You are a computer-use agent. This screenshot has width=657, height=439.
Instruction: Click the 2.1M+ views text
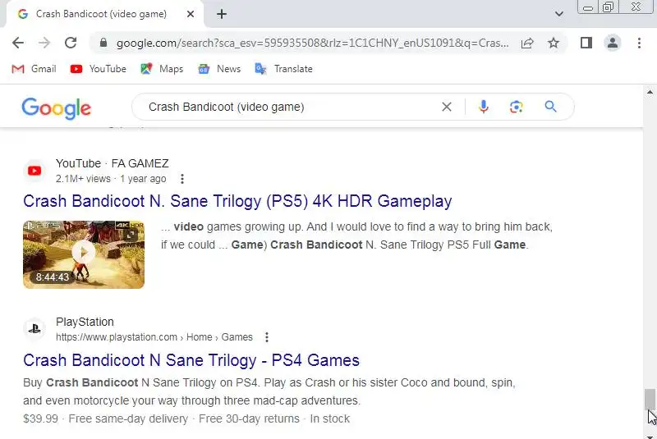[83, 179]
